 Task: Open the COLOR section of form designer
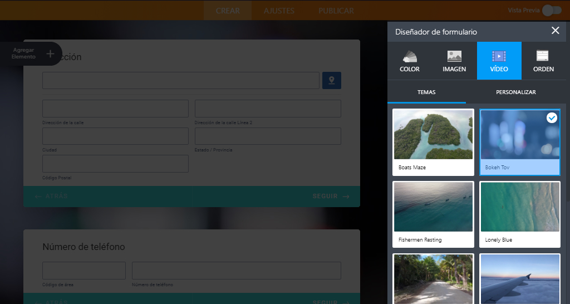(410, 61)
